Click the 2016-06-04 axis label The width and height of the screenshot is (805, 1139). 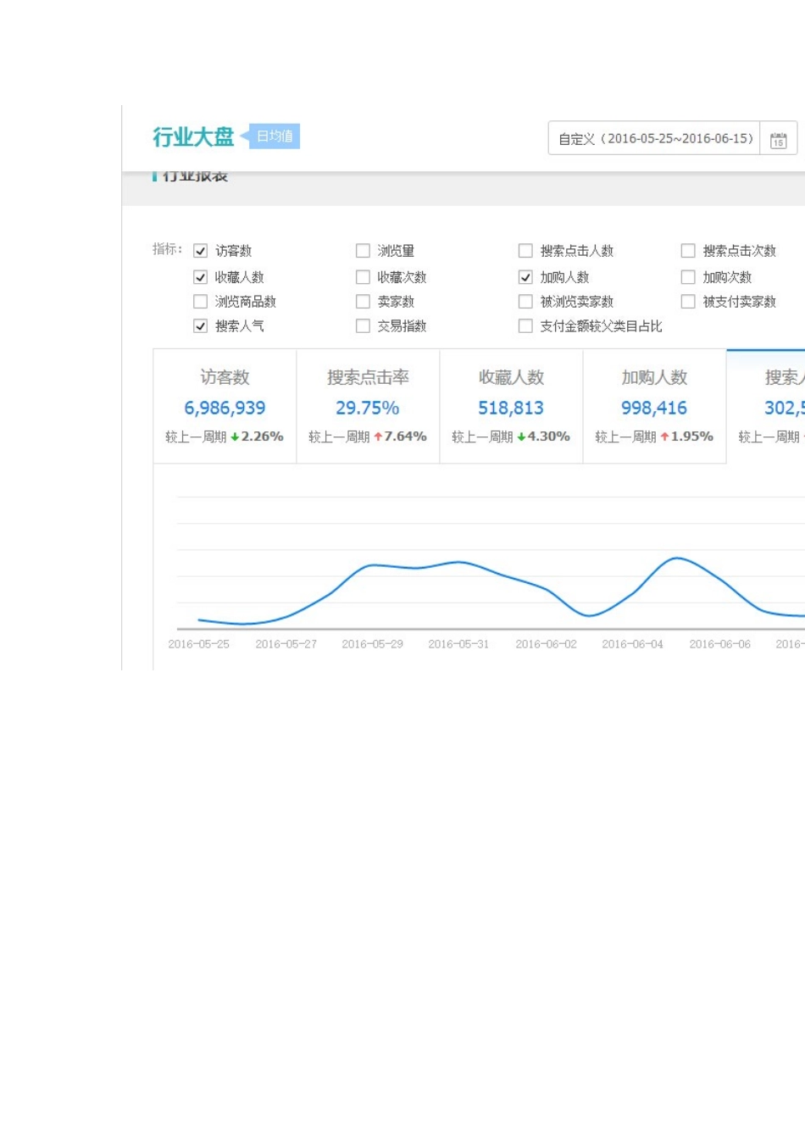click(x=632, y=644)
